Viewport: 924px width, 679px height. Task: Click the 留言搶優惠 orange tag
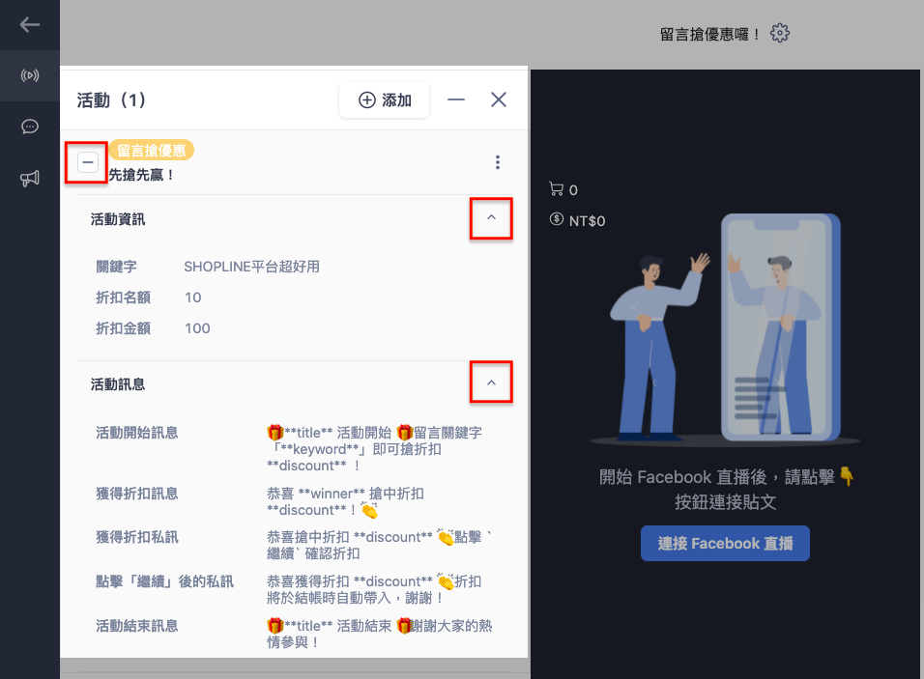point(152,151)
